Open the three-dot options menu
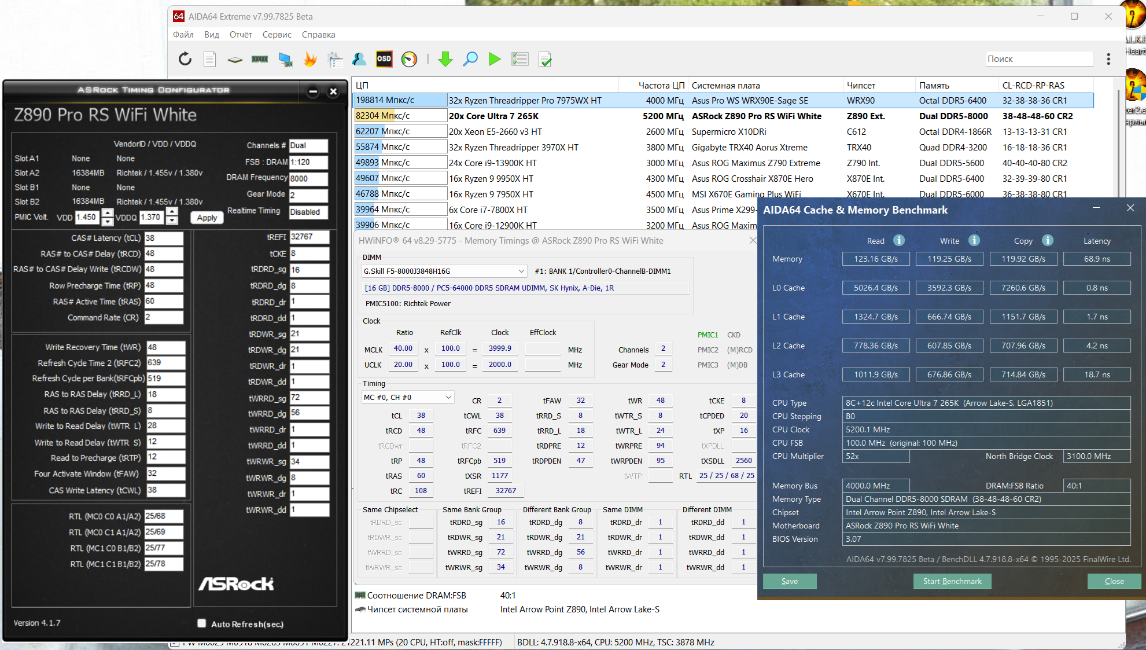Image resolution: width=1146 pixels, height=650 pixels. coord(1108,59)
